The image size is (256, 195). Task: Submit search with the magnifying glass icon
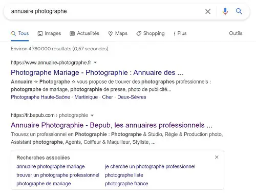point(239,11)
